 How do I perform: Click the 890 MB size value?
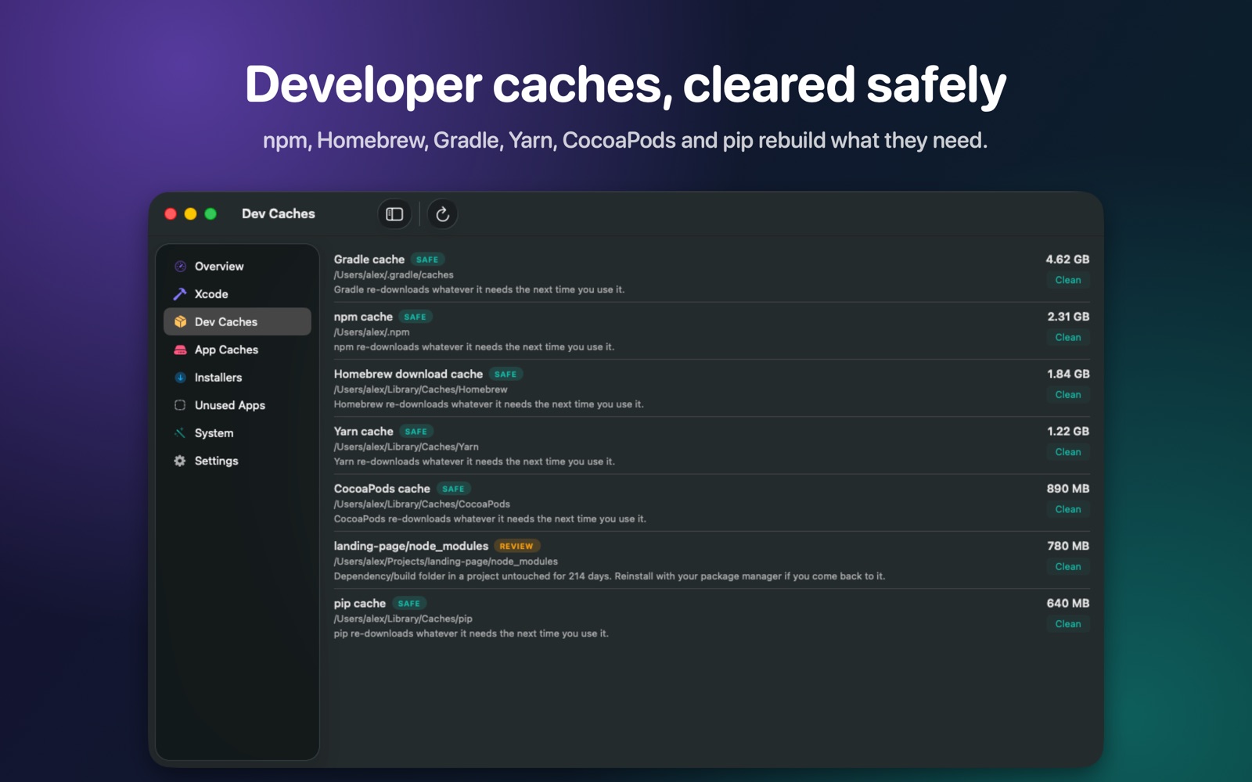pos(1068,489)
